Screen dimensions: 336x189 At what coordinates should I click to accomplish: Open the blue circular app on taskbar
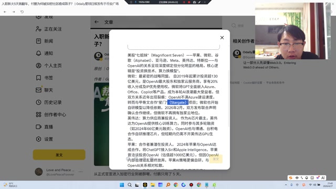pyautogui.click(x=184, y=185)
